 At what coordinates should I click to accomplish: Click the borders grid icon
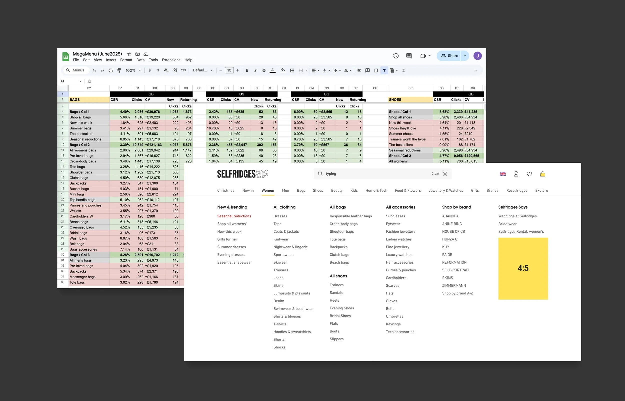pos(292,70)
